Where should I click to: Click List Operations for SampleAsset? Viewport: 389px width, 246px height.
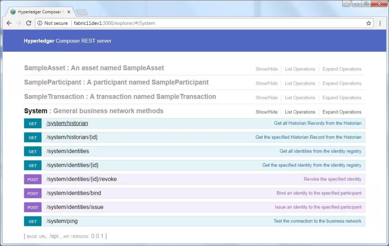point(300,69)
